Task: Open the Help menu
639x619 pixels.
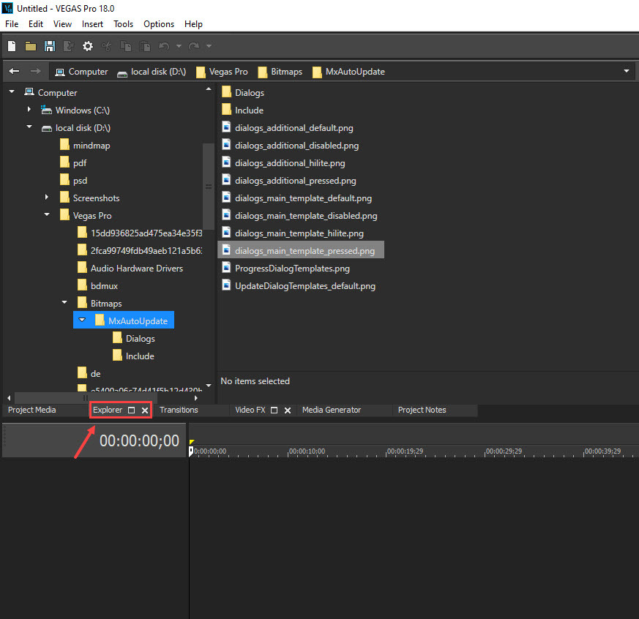Action: pyautogui.click(x=193, y=24)
